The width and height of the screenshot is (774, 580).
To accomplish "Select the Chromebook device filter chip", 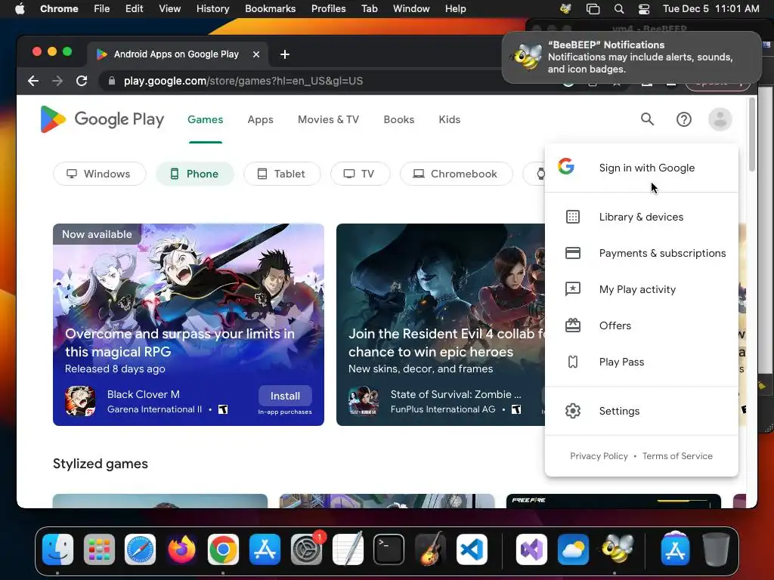I will coord(456,174).
